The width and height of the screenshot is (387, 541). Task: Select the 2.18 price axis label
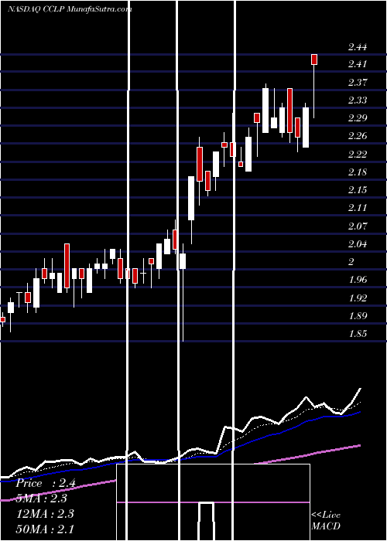click(x=358, y=172)
